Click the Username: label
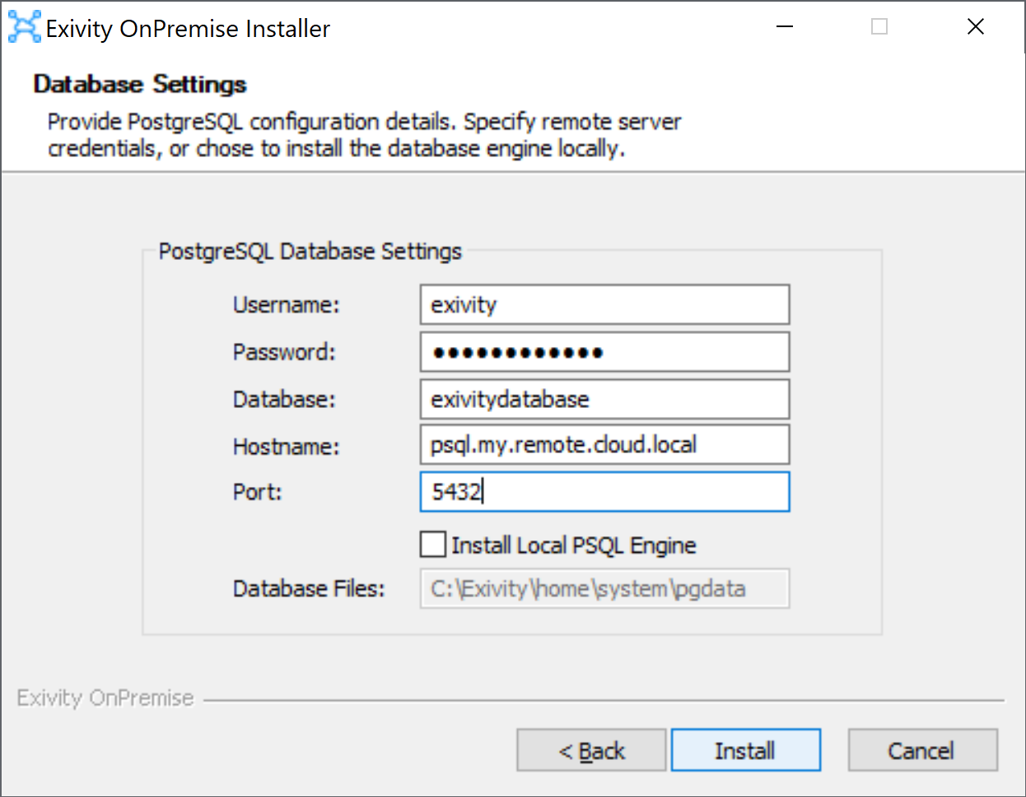The height and width of the screenshot is (797, 1026). click(x=286, y=305)
